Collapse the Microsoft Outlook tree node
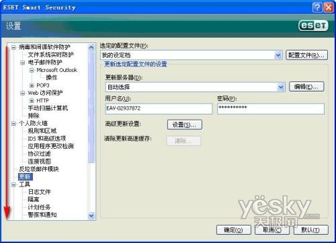 pyautogui.click(x=32, y=70)
